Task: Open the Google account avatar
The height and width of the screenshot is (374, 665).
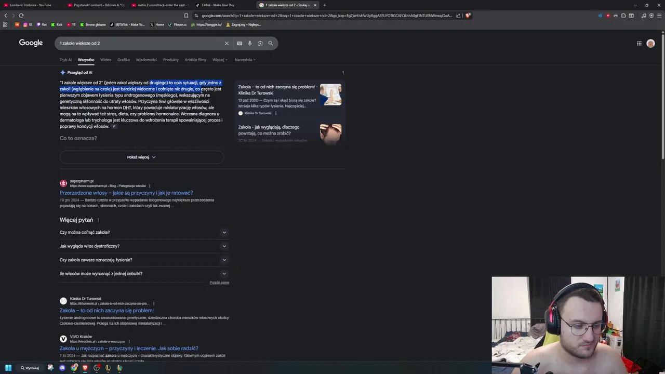Action: (x=650, y=43)
